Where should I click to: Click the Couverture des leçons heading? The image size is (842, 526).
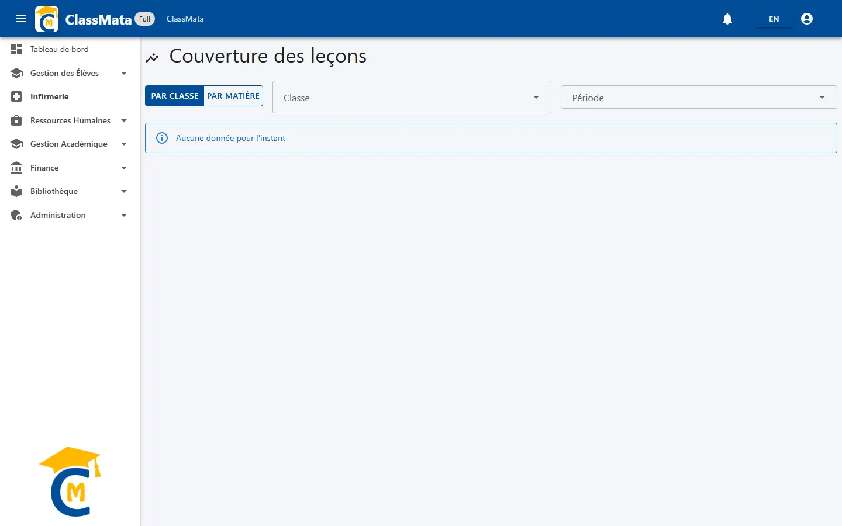[268, 56]
